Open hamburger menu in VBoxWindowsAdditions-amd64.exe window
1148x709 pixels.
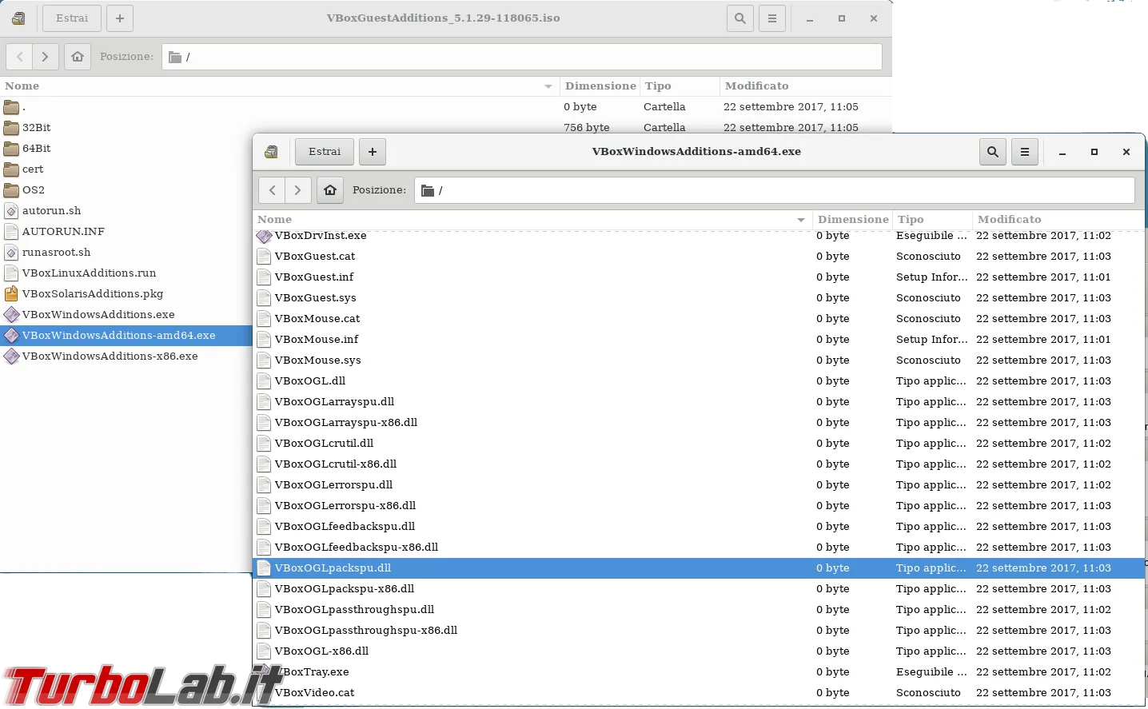(1024, 152)
